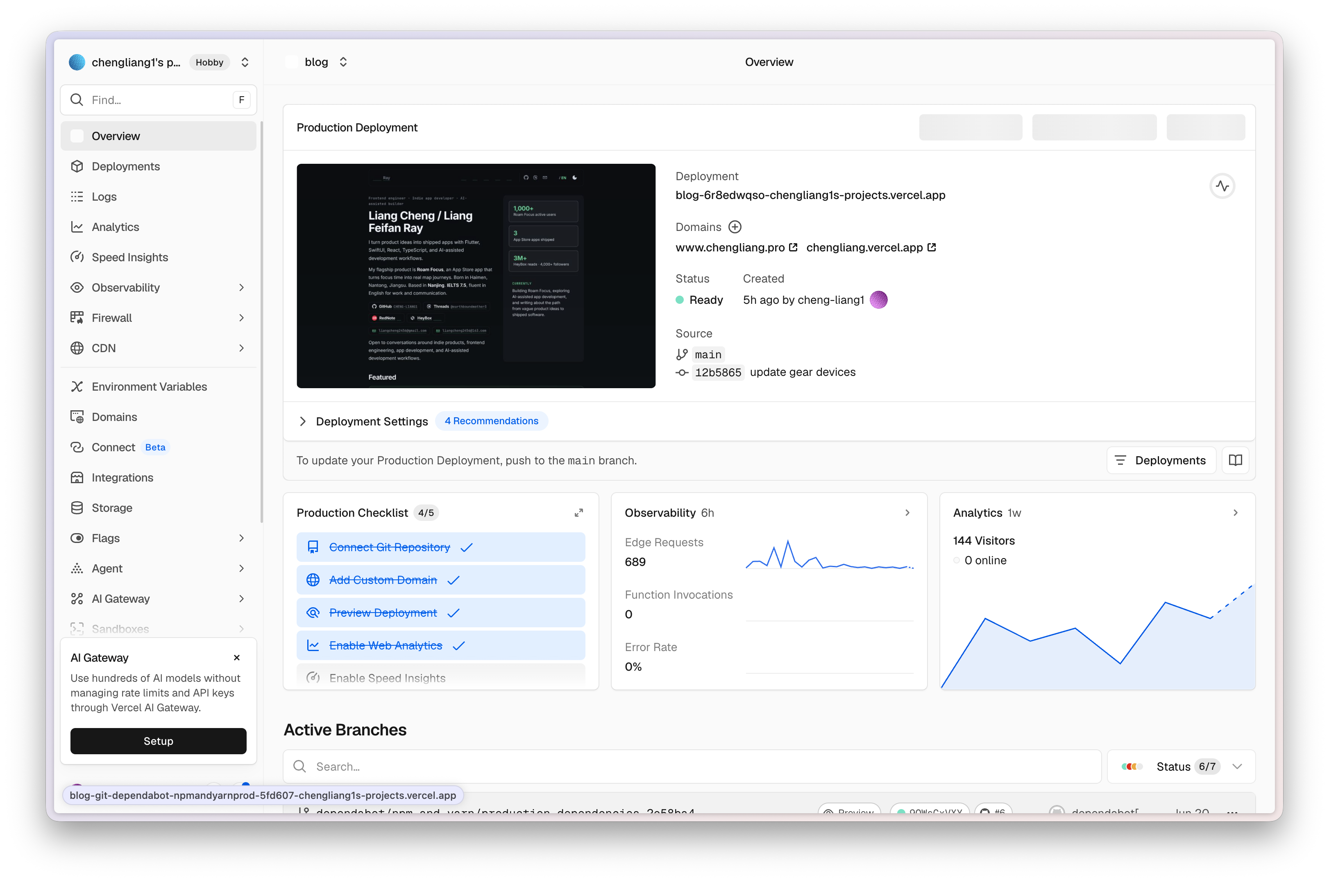
Task: Click the Add Custom Domain checklist item
Action: [440, 580]
